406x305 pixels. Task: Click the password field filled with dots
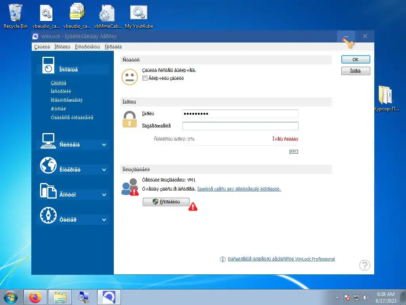point(240,114)
